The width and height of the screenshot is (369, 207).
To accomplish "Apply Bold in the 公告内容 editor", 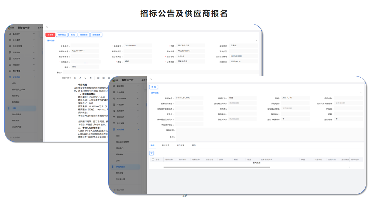I will (x=75, y=78).
